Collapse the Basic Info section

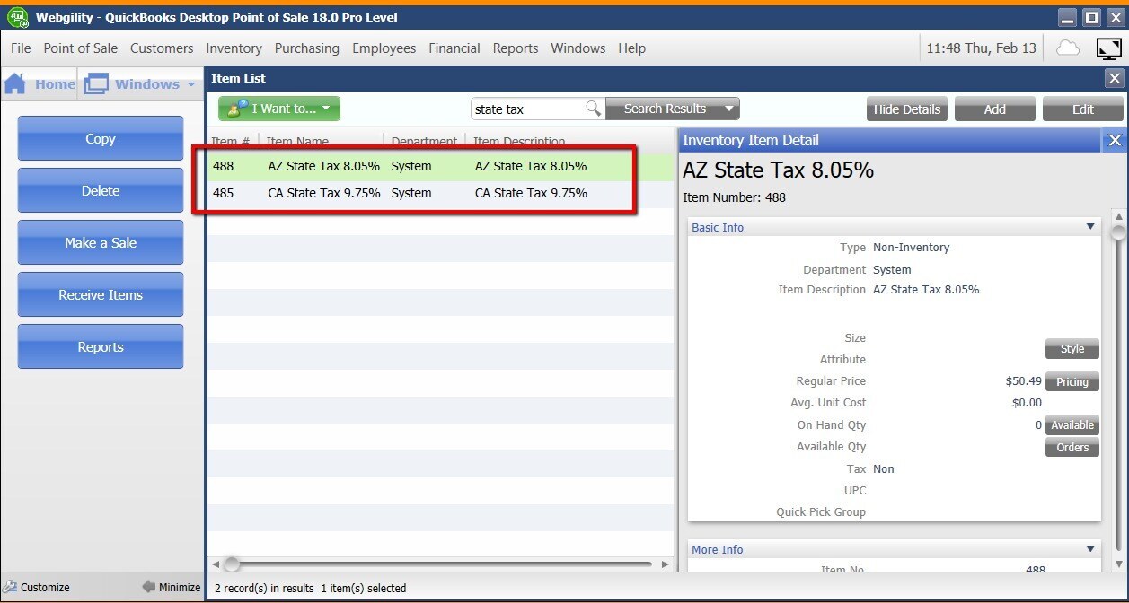pos(1090,227)
